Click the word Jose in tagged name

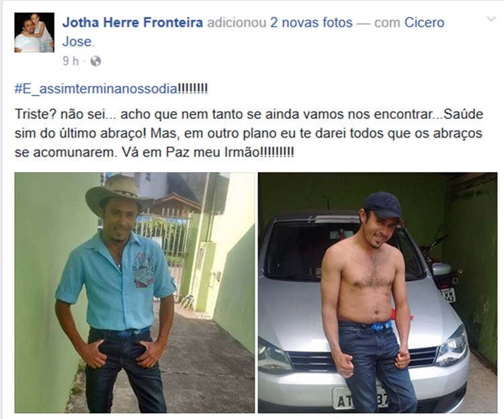[x=77, y=42]
